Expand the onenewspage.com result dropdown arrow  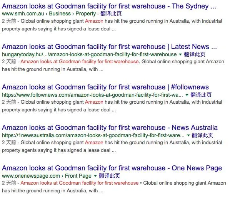(x=95, y=176)
